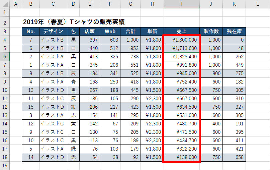The width and height of the screenshot is (270, 170).
Task: Click the 単価 table header cell
Action: (152, 32)
